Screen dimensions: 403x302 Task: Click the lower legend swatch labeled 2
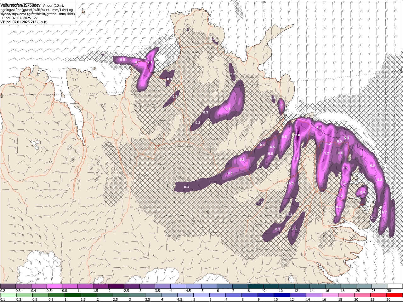coord(105,295)
